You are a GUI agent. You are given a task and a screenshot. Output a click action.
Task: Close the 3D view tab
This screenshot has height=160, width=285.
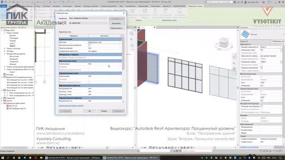click(155, 28)
